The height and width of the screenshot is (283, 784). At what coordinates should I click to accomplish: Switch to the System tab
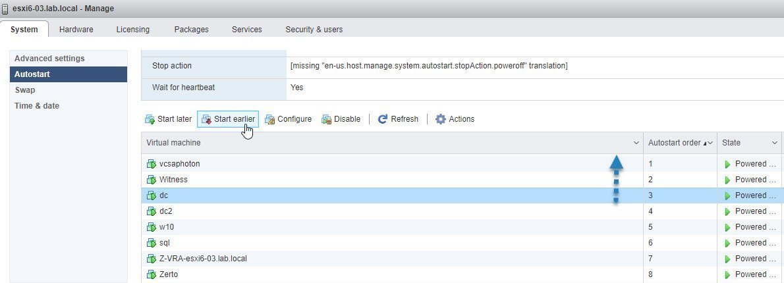click(24, 30)
